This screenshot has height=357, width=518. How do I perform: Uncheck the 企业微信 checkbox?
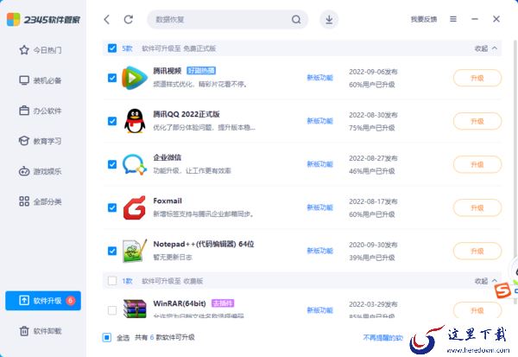[x=112, y=164]
